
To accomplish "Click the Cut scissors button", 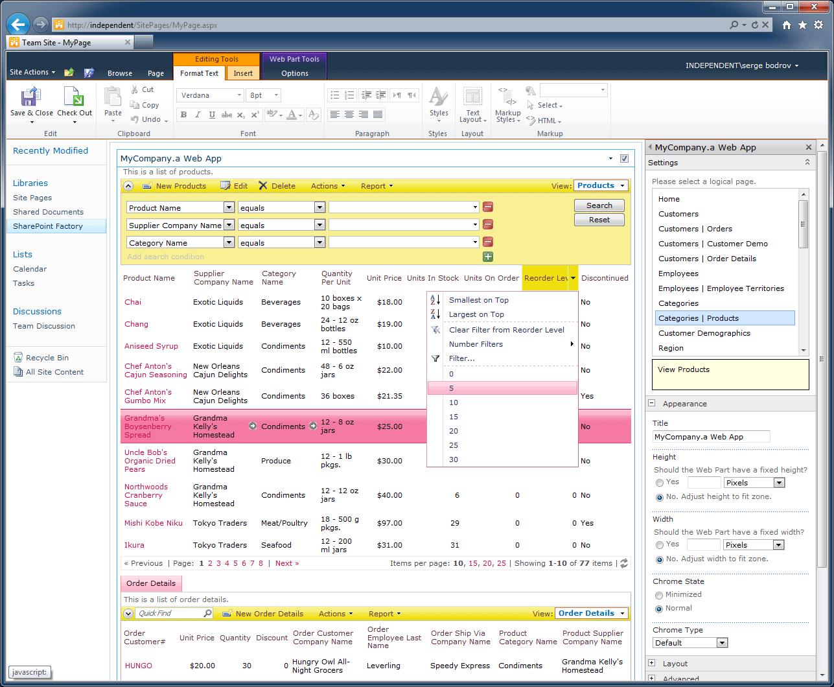I will (143, 89).
